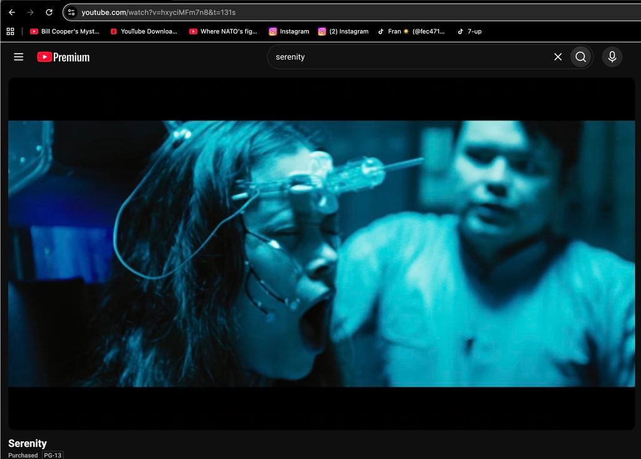Open the first Instagram bookmark

tap(289, 31)
